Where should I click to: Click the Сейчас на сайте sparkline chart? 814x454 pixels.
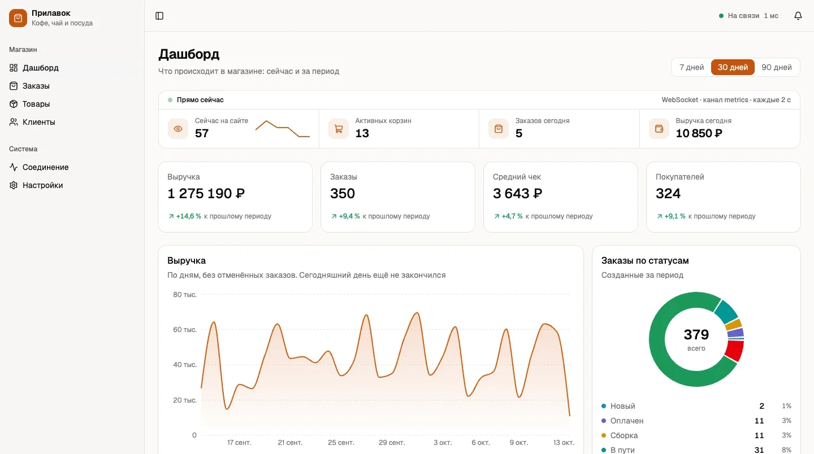[283, 129]
